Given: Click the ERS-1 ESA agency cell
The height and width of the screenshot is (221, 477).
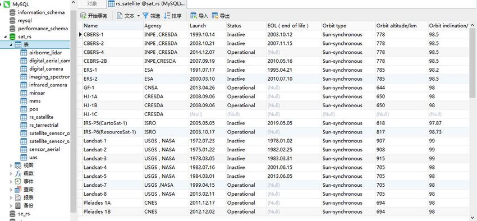Looking at the screenshot, I should [166, 70].
